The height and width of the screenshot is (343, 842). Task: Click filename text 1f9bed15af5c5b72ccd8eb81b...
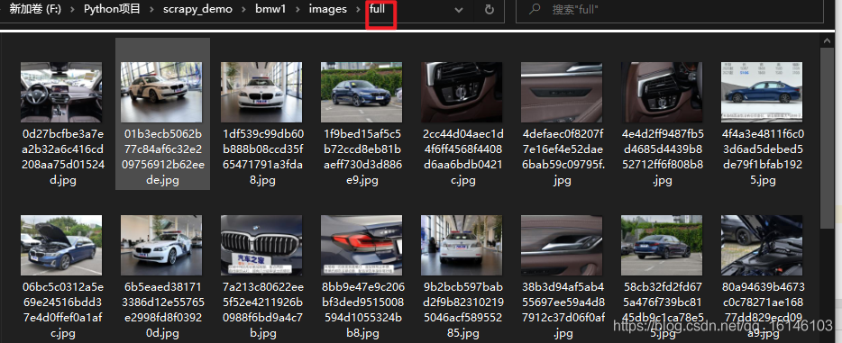[x=362, y=157]
